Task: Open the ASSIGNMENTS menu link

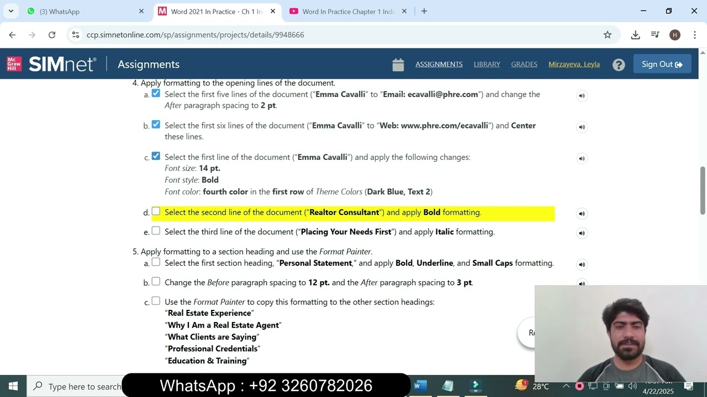Action: (439, 65)
